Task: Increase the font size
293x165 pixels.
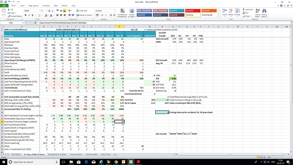Action: tap(49, 11)
